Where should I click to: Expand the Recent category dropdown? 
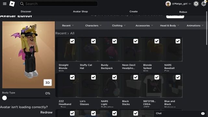pos(68,25)
